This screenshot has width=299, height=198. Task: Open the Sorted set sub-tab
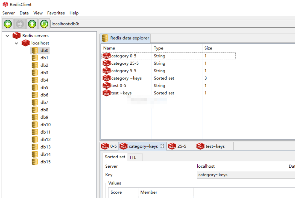115,157
